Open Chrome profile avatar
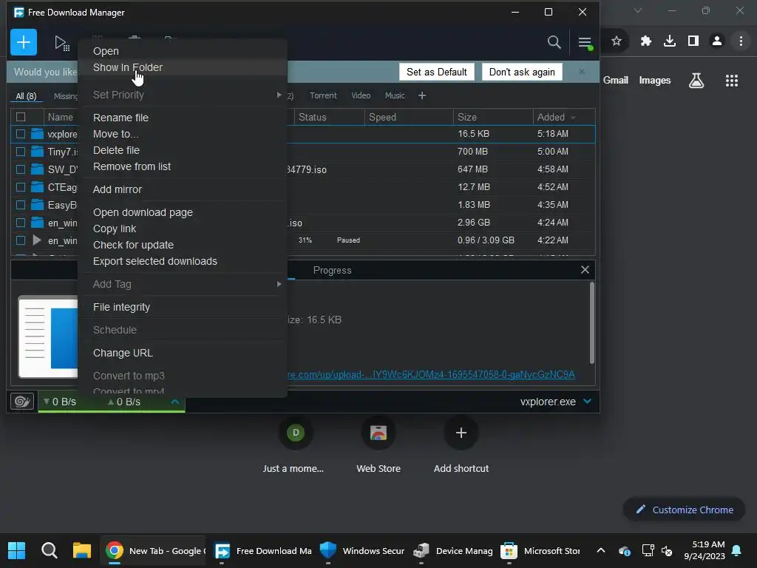This screenshot has width=757, height=568. [717, 41]
